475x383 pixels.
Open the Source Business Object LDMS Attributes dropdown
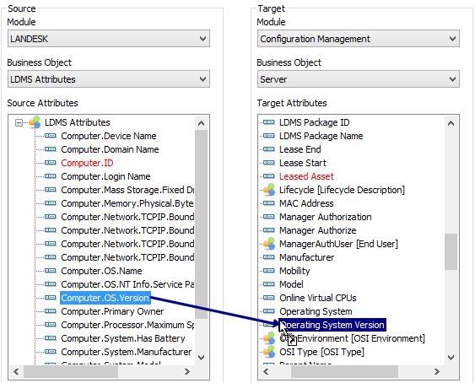(x=109, y=79)
